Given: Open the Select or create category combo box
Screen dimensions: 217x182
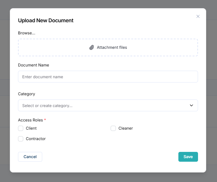Looking at the screenshot, I should point(101,106).
